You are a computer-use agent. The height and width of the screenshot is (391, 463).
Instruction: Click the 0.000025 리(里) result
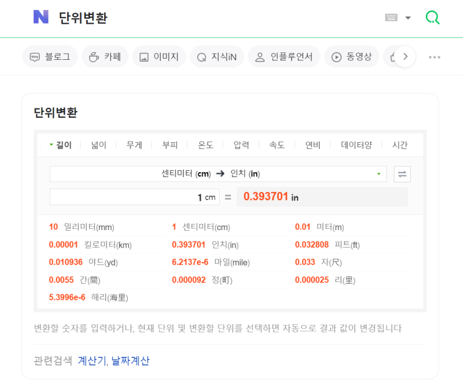tap(325, 280)
